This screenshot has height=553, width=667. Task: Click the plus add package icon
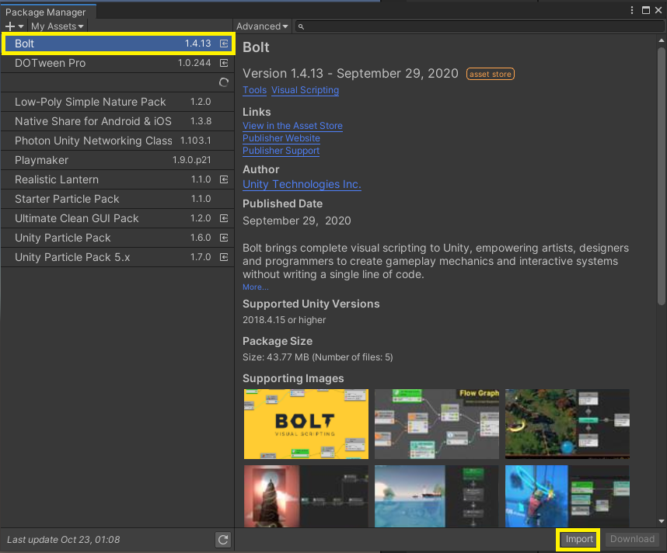coord(10,26)
